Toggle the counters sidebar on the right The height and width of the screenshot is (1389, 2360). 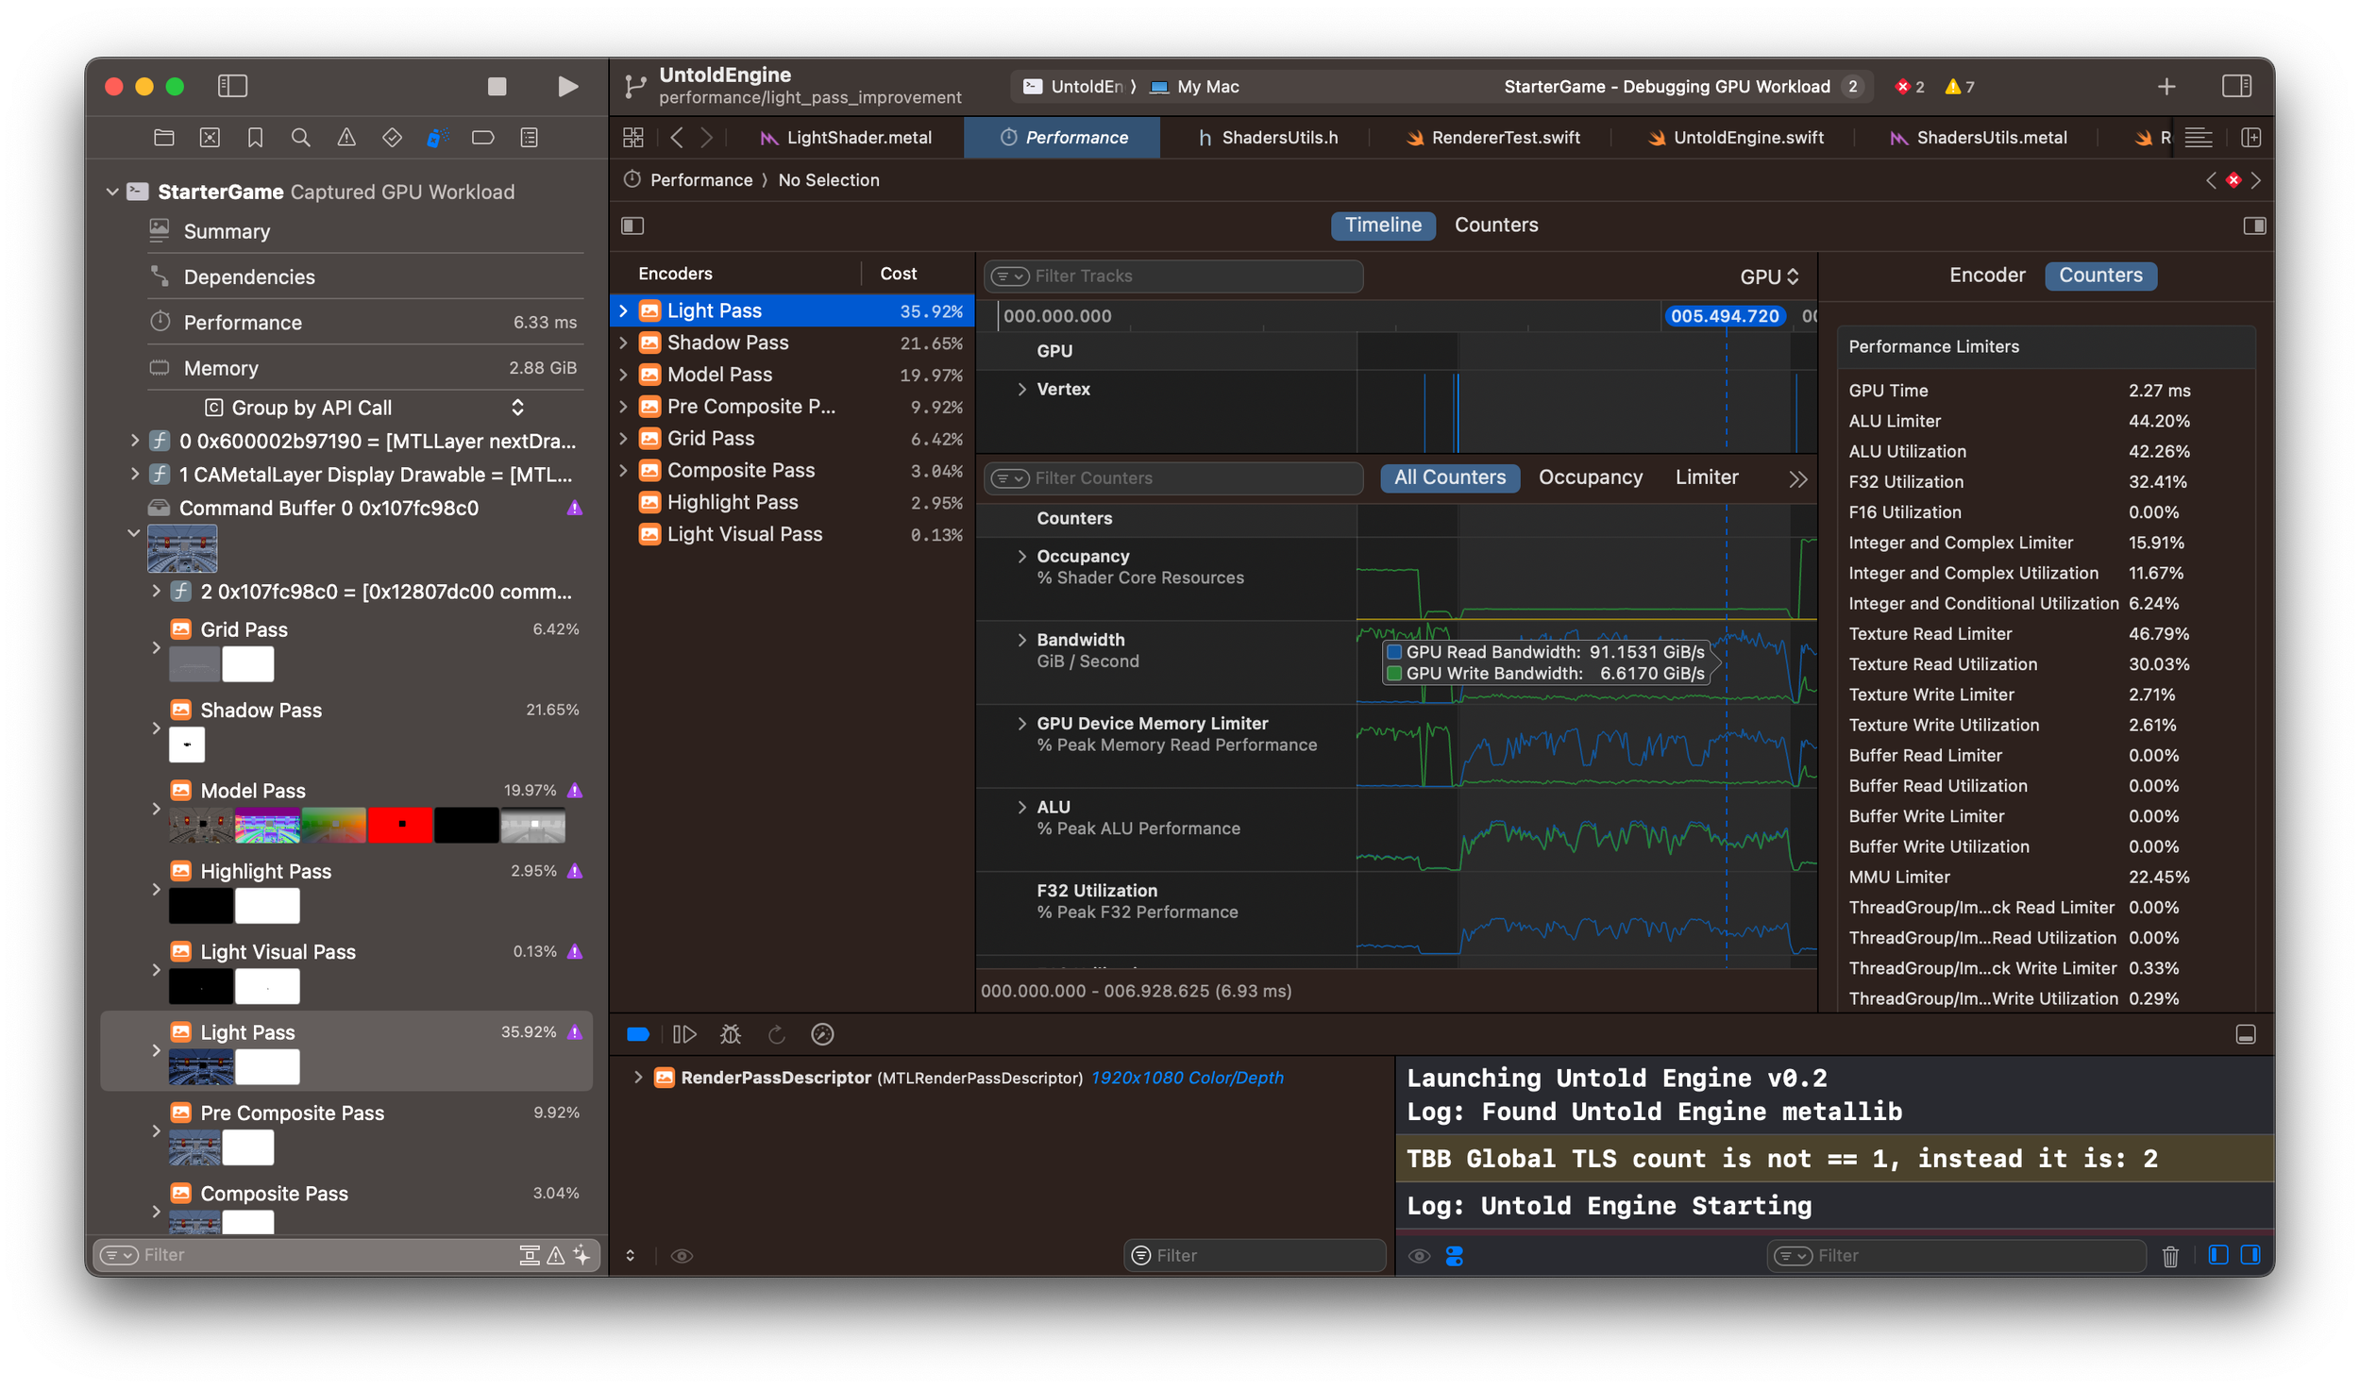[x=2254, y=226]
